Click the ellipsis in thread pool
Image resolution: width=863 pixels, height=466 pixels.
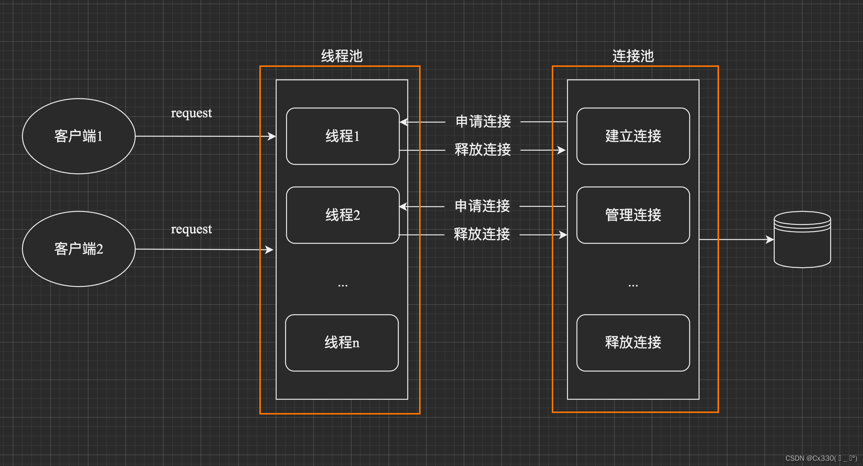tap(342, 286)
